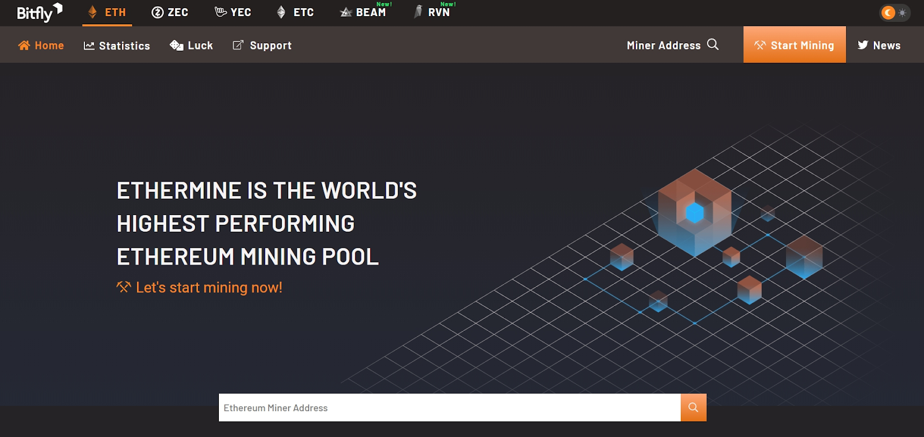
Task: Click the Ethereum diamond icon beside ETH
Action: tap(92, 12)
